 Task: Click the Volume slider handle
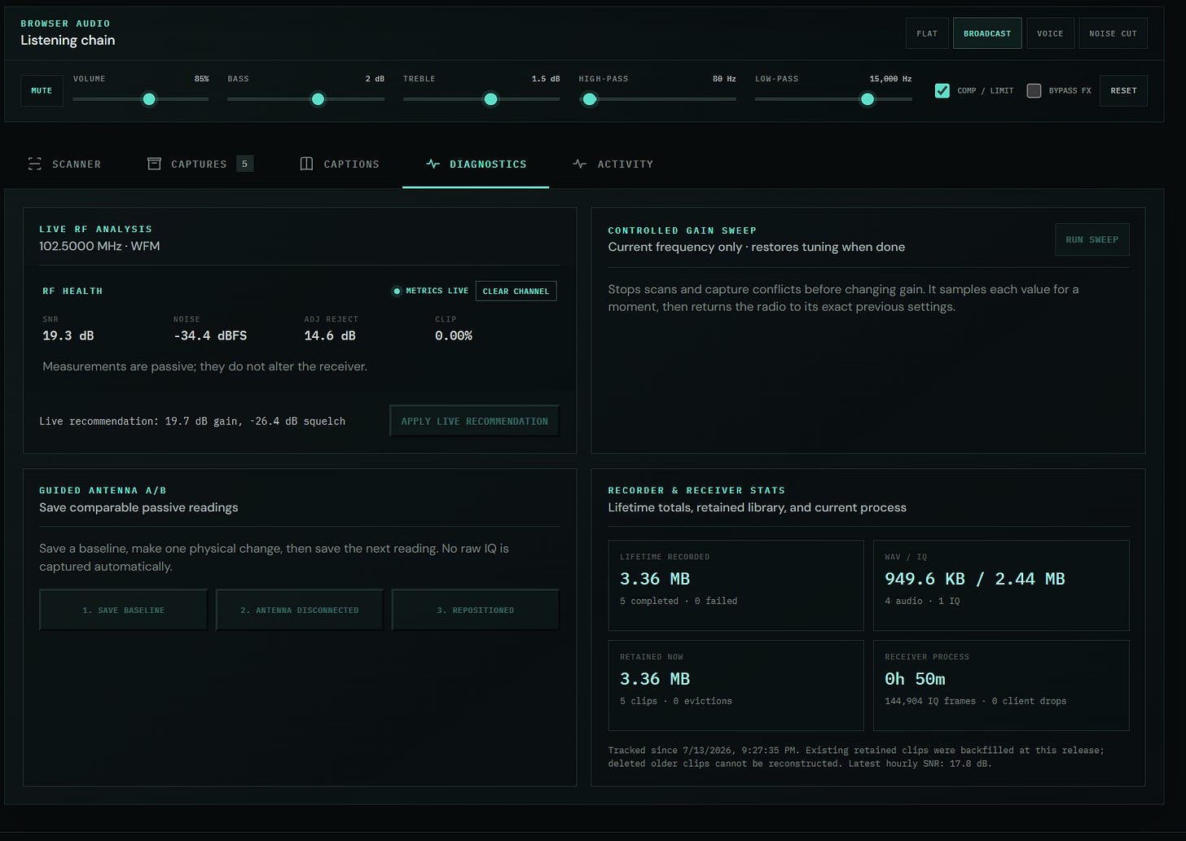point(149,99)
